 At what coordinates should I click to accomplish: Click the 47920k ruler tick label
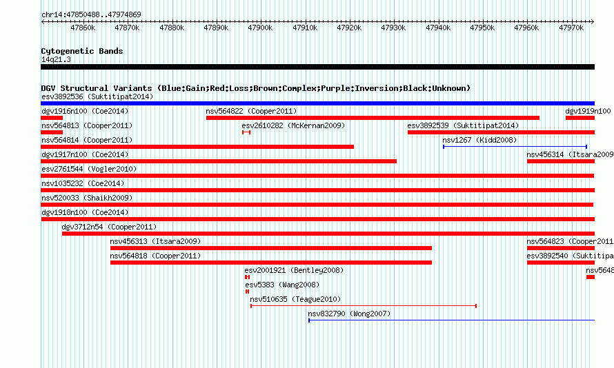349,28
